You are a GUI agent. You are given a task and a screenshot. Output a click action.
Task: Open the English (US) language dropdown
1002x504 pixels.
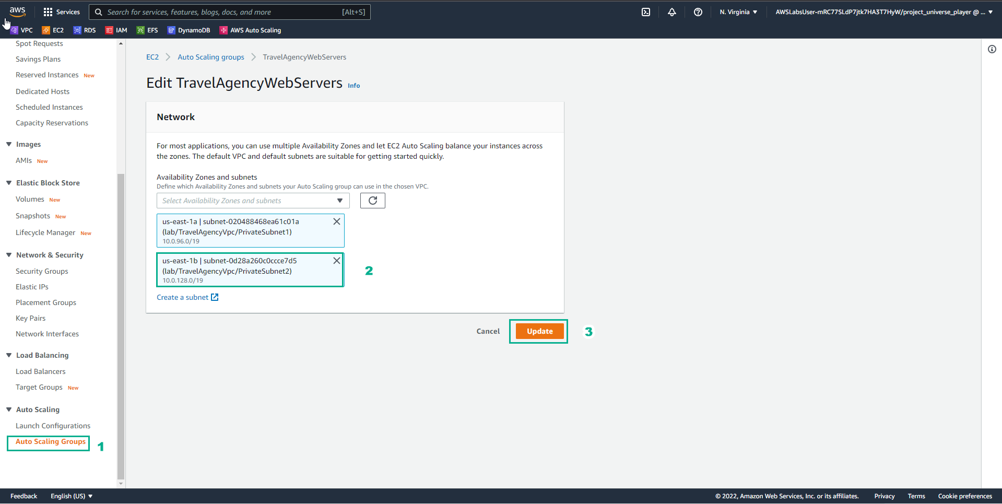[x=72, y=496]
